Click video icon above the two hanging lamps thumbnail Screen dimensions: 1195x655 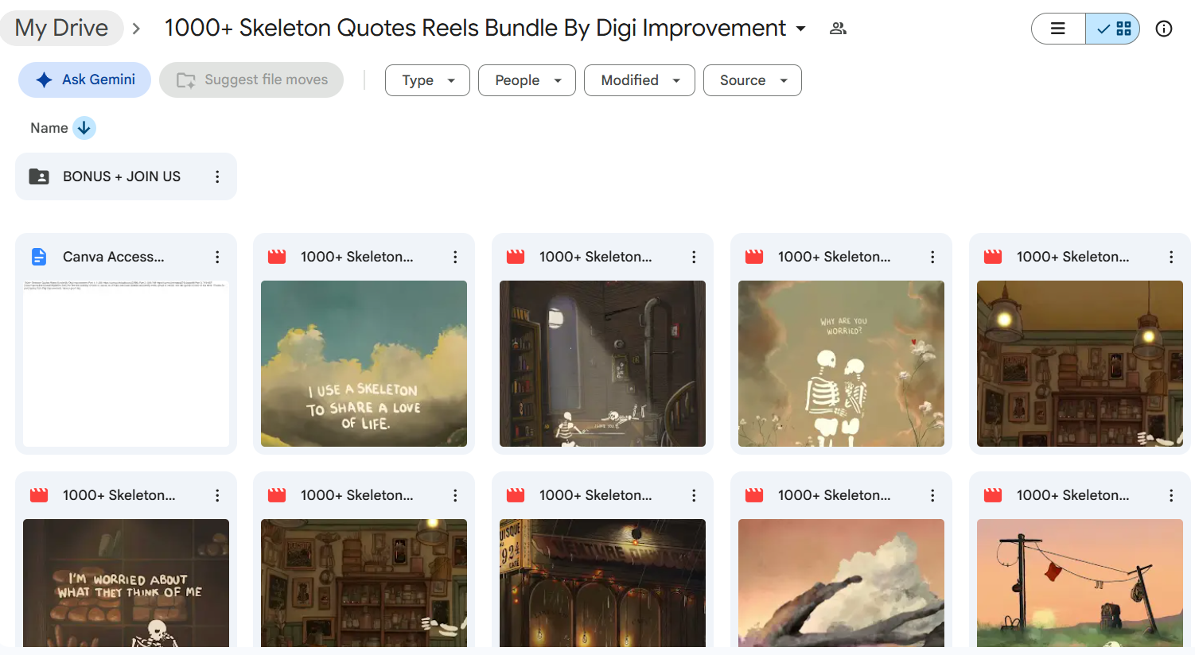pos(993,257)
